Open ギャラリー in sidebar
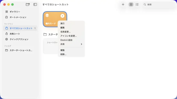Viewport: 177px width, 99px height. point(20,12)
